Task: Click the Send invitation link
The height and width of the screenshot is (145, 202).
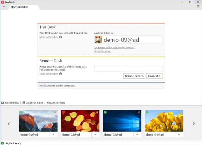Action: 103,51
